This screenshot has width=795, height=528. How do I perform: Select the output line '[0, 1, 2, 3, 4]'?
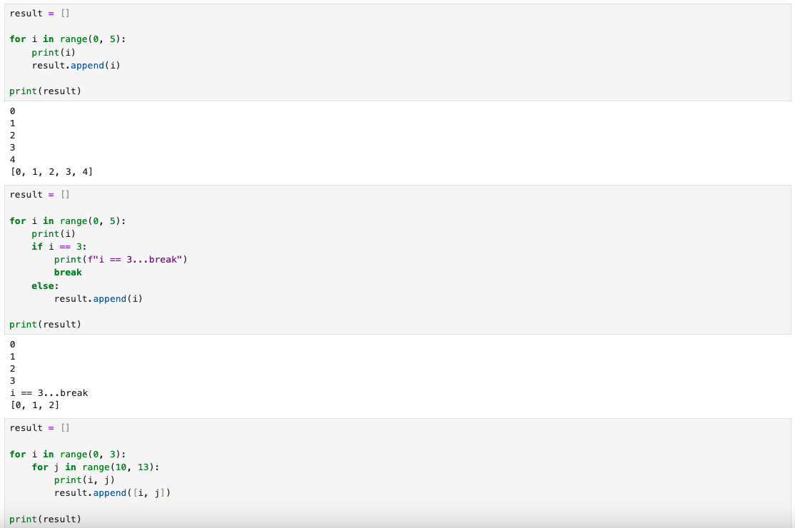(51, 172)
